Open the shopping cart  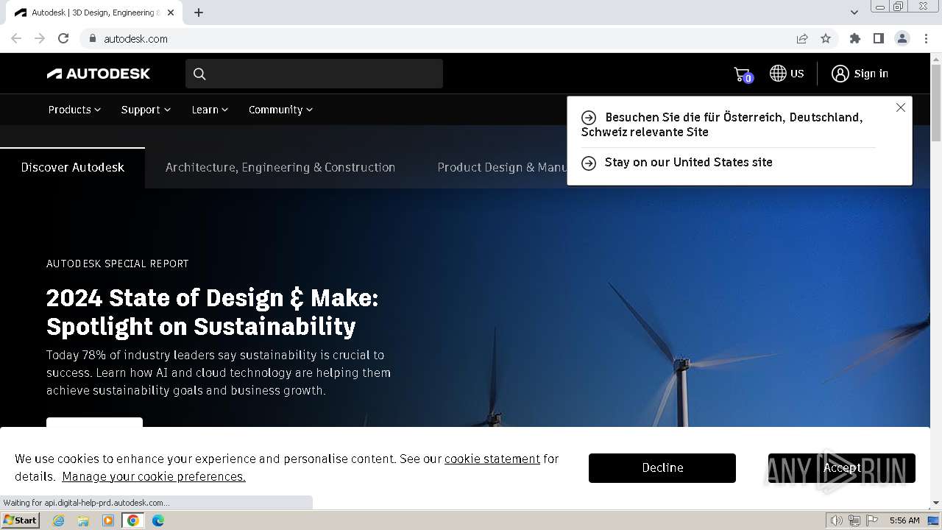(743, 74)
